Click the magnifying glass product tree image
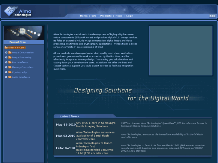 (24, 33)
